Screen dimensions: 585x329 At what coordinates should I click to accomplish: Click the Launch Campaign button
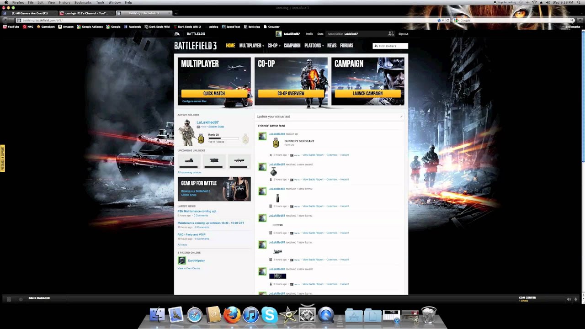pos(367,93)
